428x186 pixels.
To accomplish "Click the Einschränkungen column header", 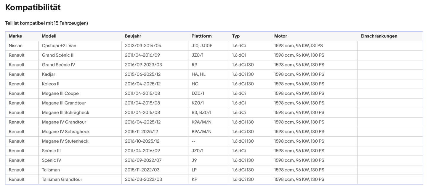I will (x=379, y=36).
